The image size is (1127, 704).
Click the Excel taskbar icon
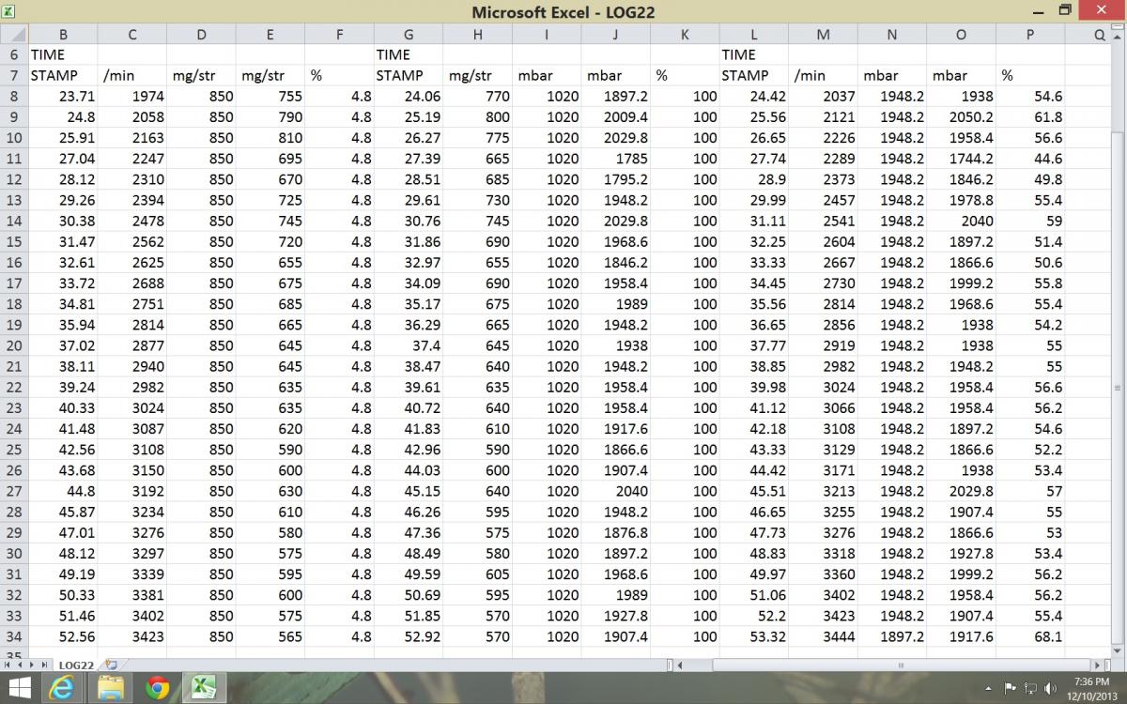[204, 688]
